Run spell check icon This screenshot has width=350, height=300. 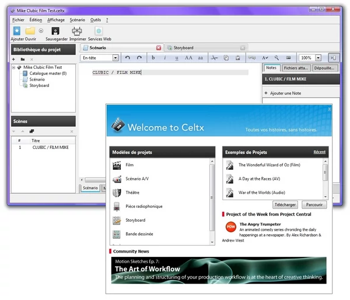(x=265, y=58)
